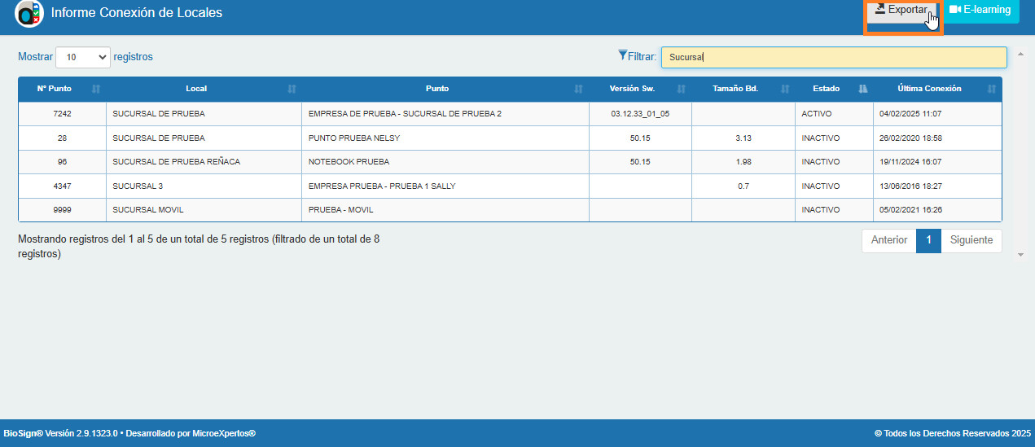1035x447 pixels.
Task: Click the PUNTO PRUEBA NELSY cell
Action: click(x=445, y=138)
